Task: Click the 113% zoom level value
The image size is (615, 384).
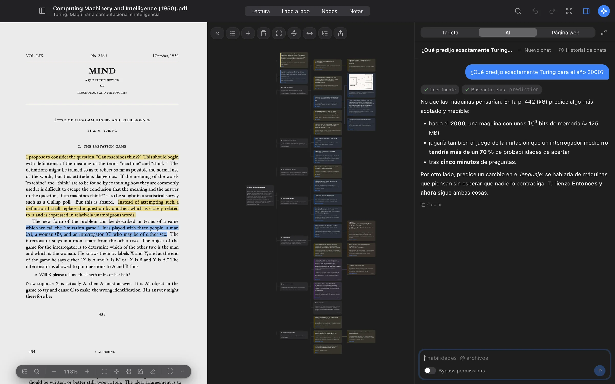Action: [70, 371]
